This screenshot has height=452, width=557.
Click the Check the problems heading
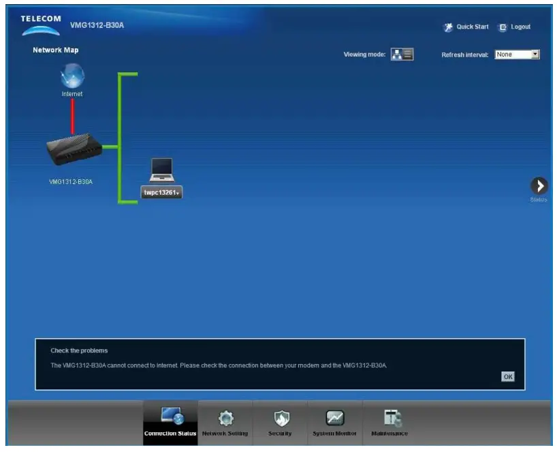[x=79, y=350]
